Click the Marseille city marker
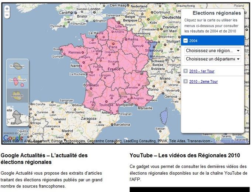Image resolution: width=251 pixels, height=192 pixels. (136, 105)
